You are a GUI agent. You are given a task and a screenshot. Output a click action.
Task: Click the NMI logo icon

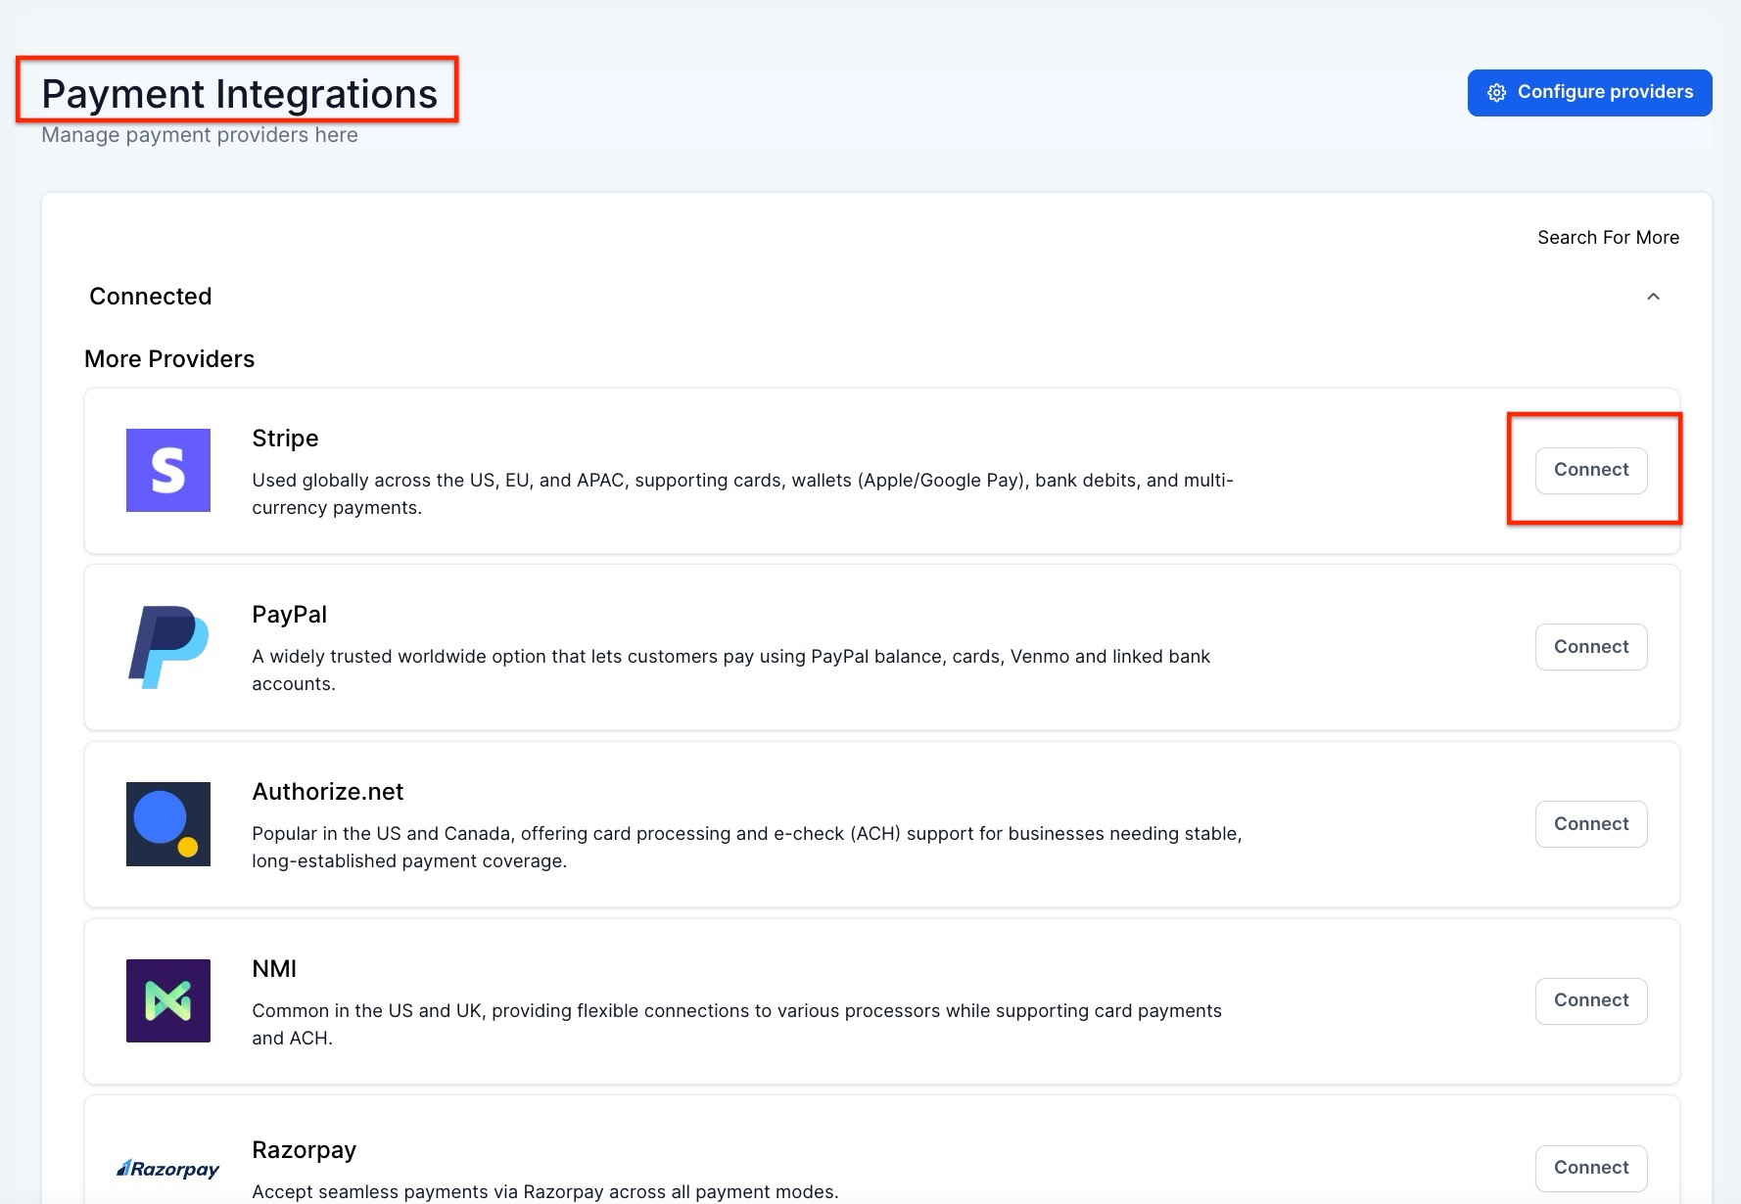[x=168, y=1000]
